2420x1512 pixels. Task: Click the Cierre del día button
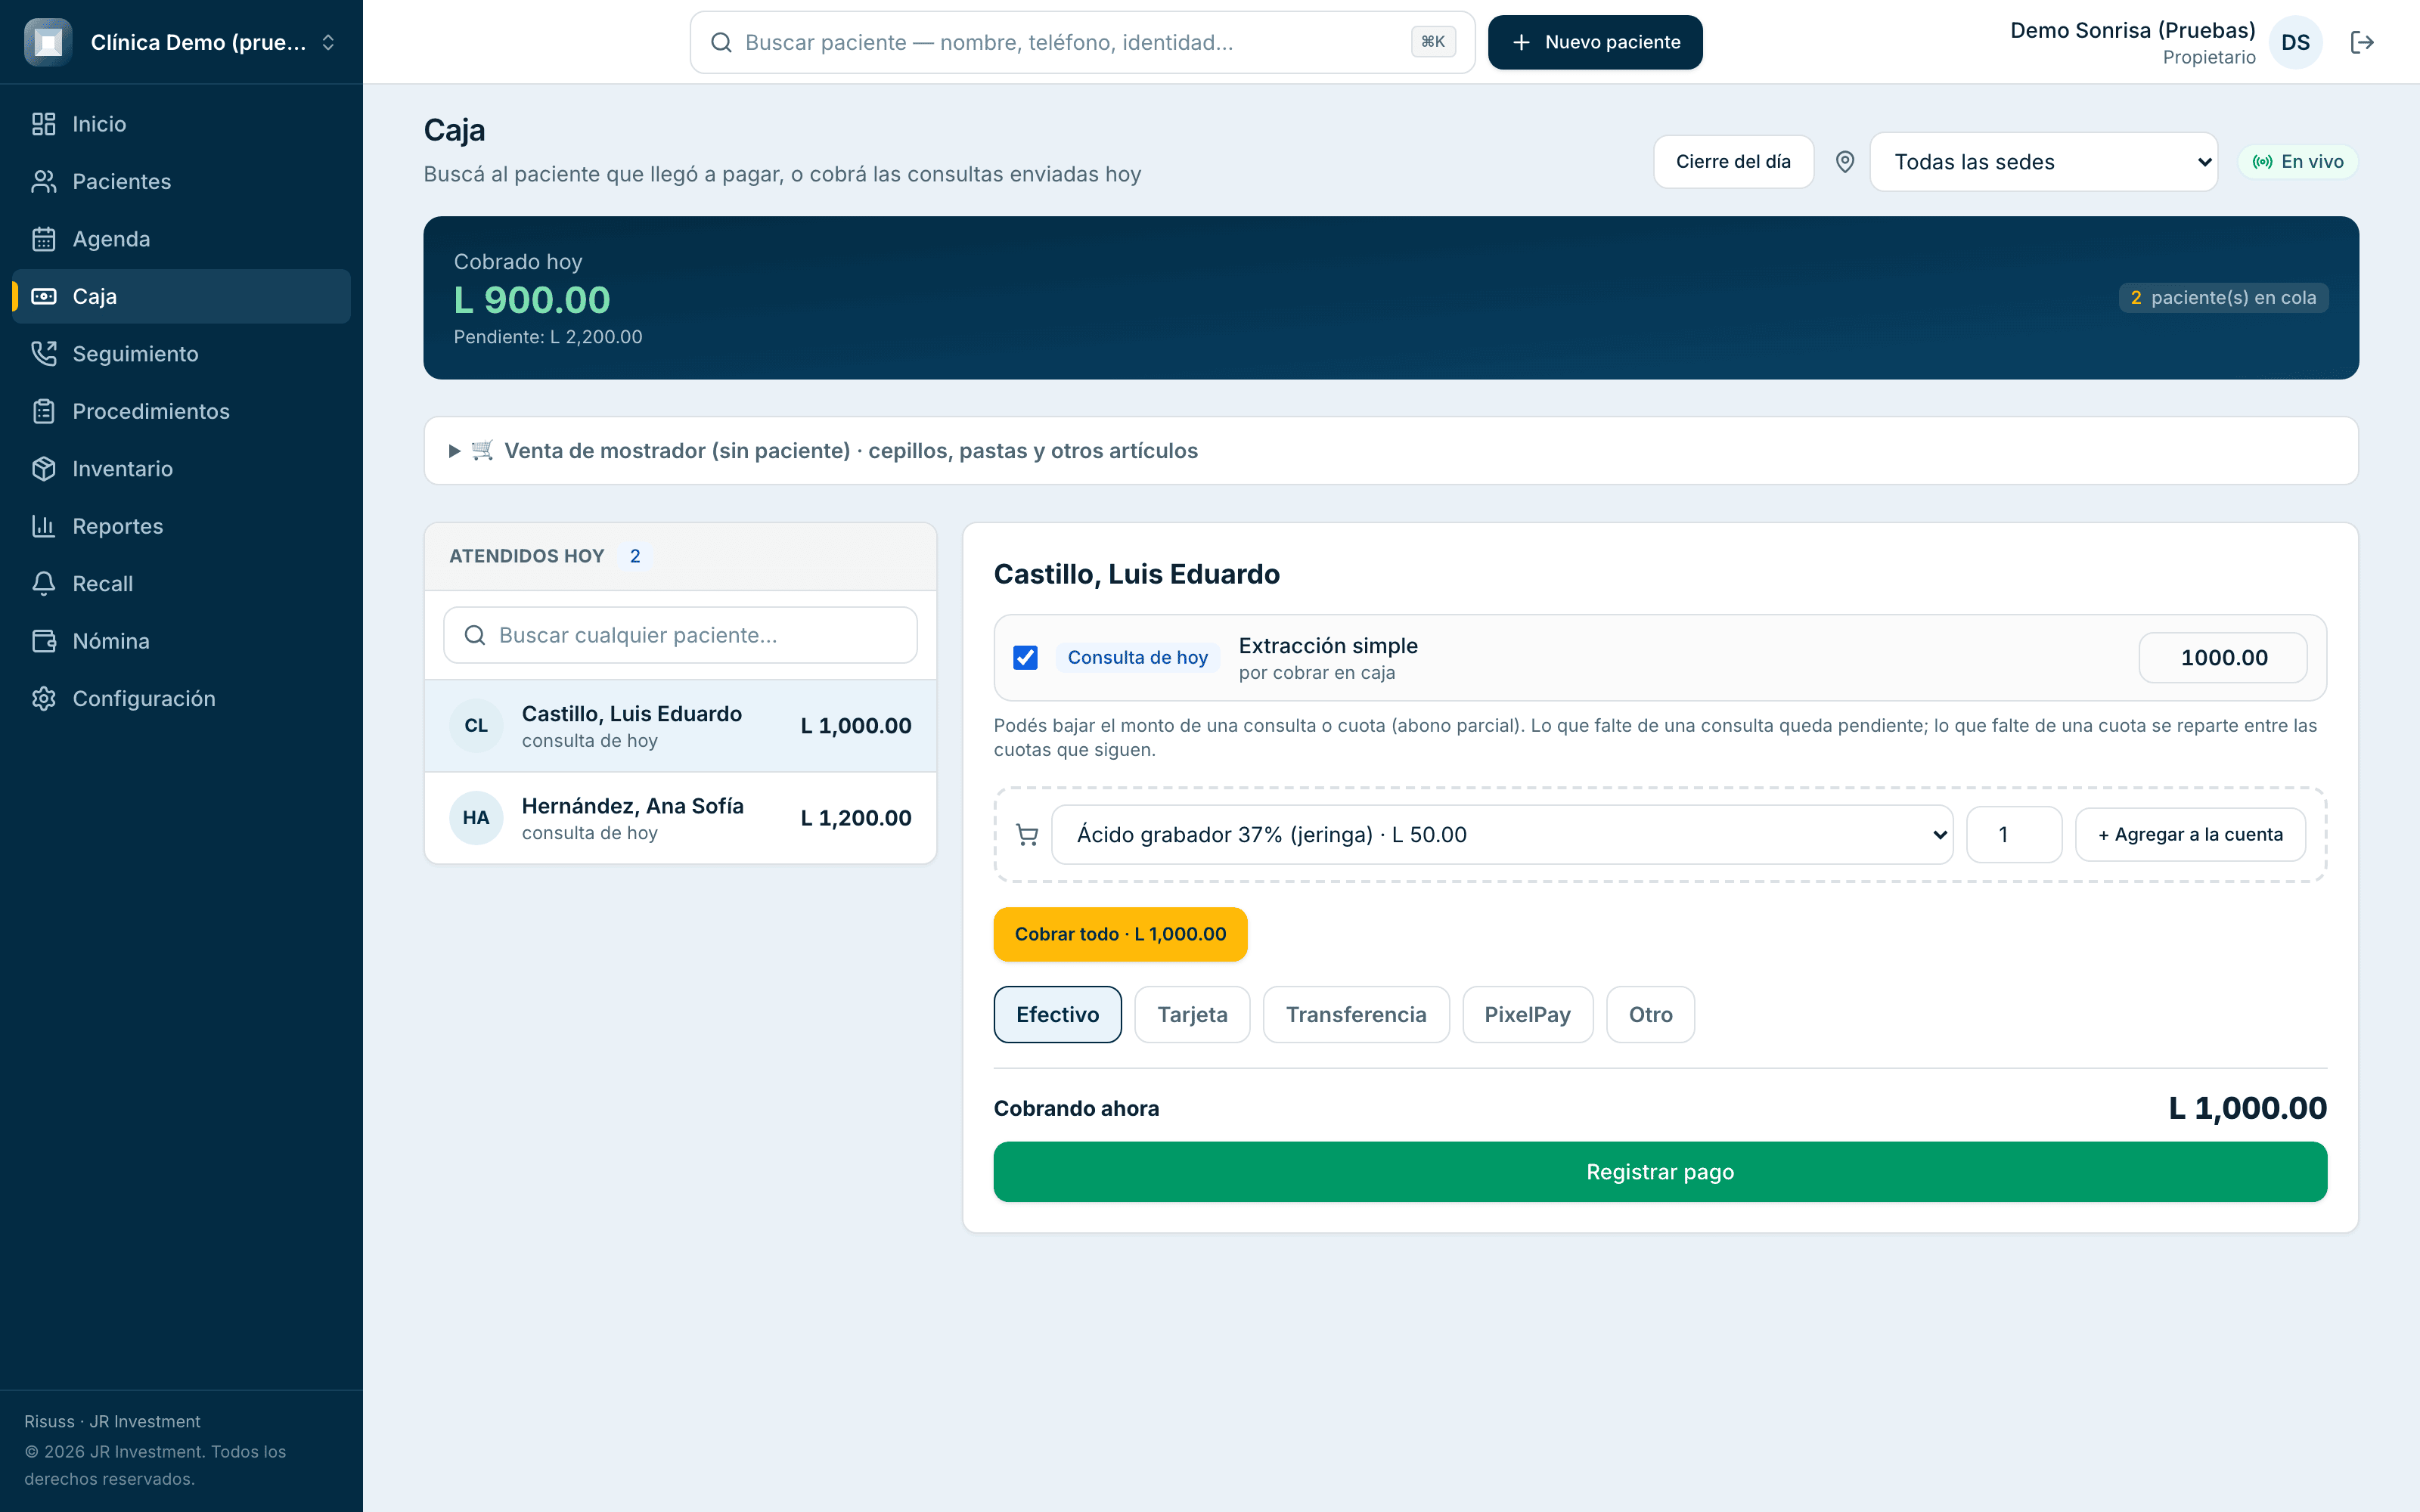1733,162
